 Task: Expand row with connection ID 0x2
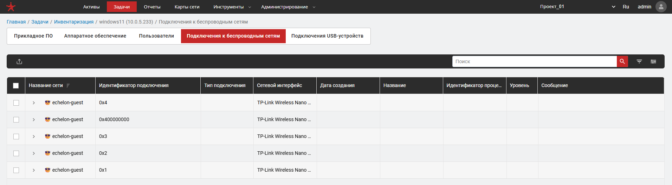[34, 153]
